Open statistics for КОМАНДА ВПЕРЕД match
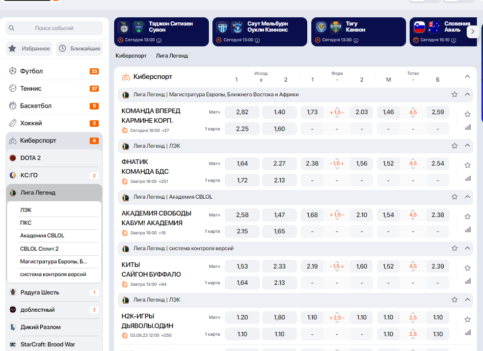 point(468,127)
